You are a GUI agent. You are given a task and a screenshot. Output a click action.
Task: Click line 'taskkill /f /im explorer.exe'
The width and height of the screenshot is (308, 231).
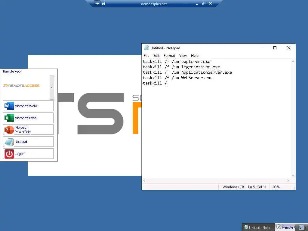pyautogui.click(x=176, y=61)
